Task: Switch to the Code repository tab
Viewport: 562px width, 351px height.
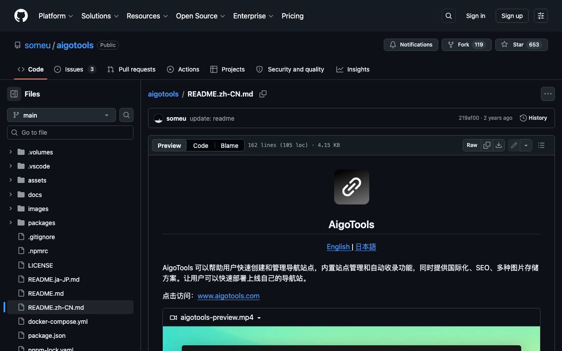Action: 31,69
